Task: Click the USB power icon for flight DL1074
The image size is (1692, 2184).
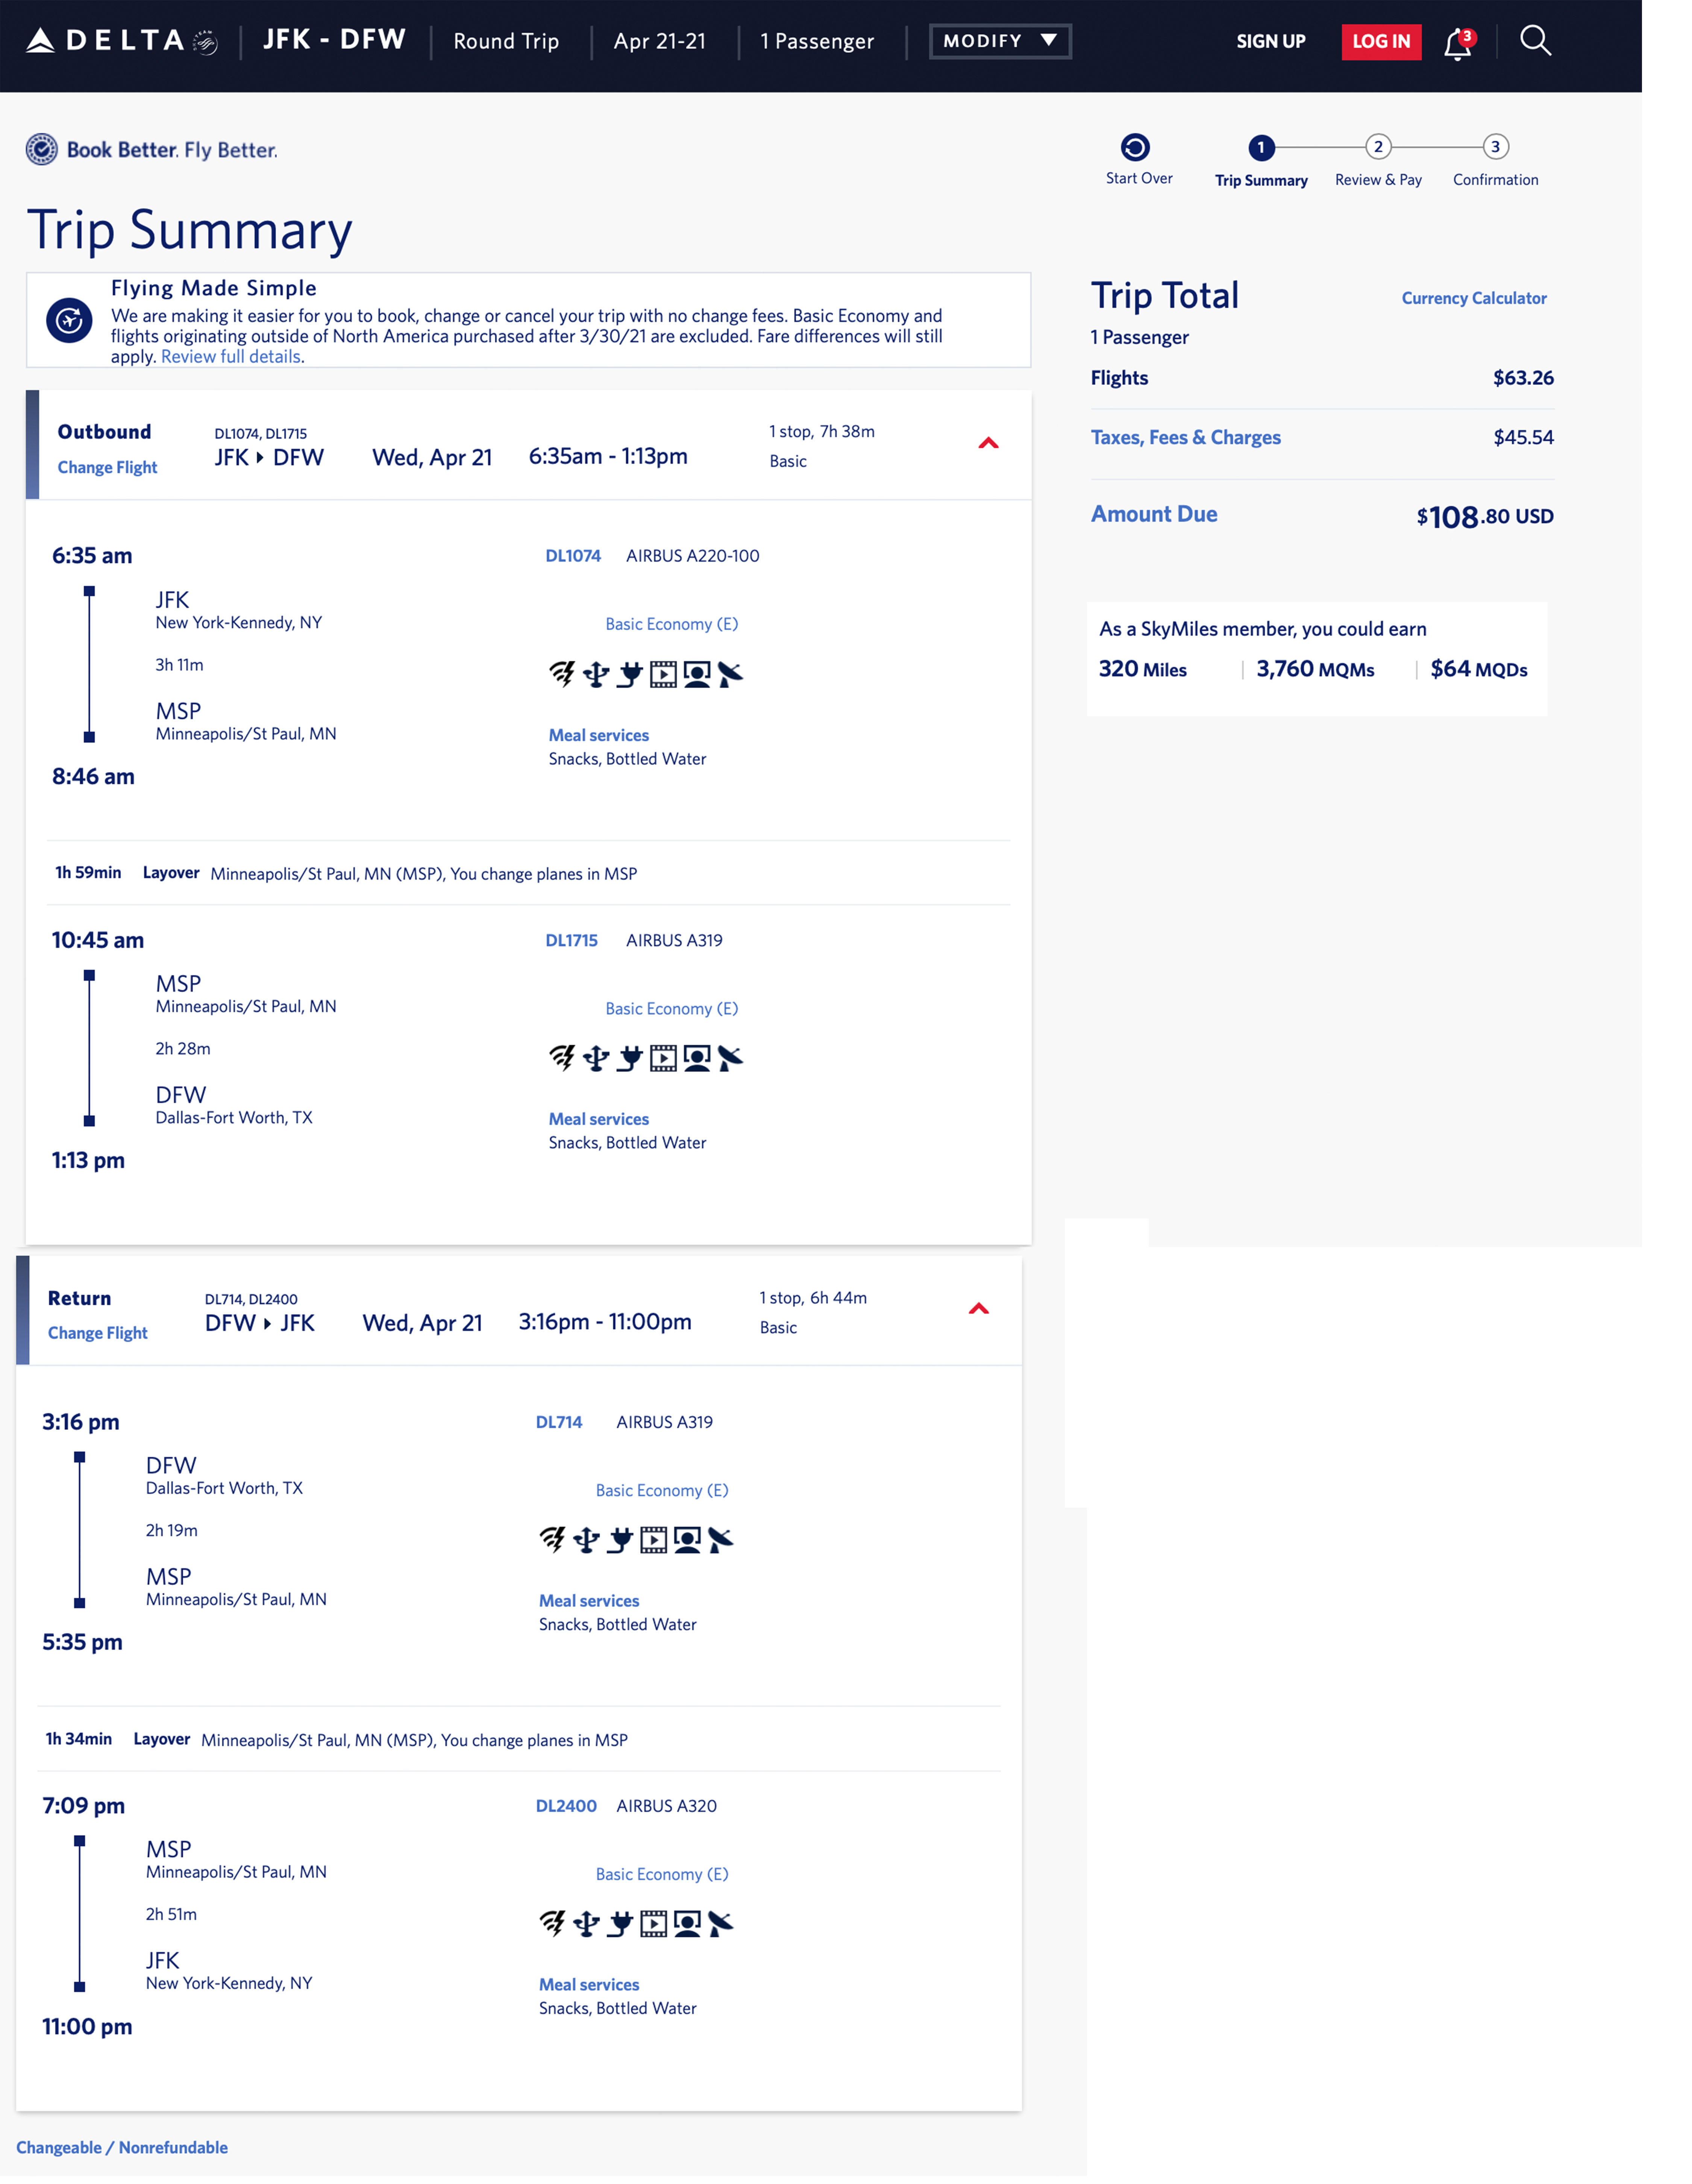Action: pyautogui.click(x=596, y=674)
